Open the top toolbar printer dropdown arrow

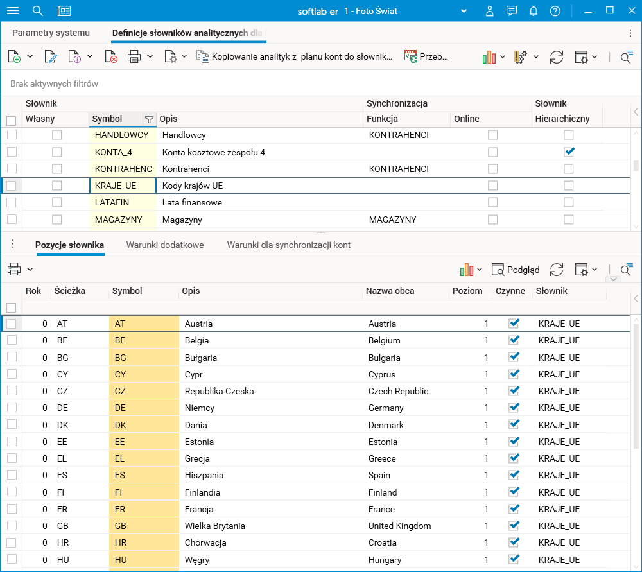pos(150,56)
